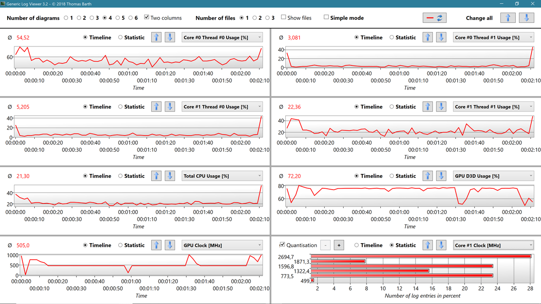Click up arrow for Core #1 Thread #0 diagram
Image resolution: width=541 pixels, height=304 pixels.
[156, 106]
